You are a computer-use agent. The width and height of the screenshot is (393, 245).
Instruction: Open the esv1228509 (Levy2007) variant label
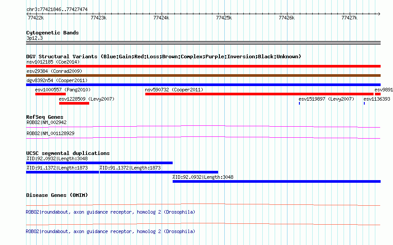[87, 99]
